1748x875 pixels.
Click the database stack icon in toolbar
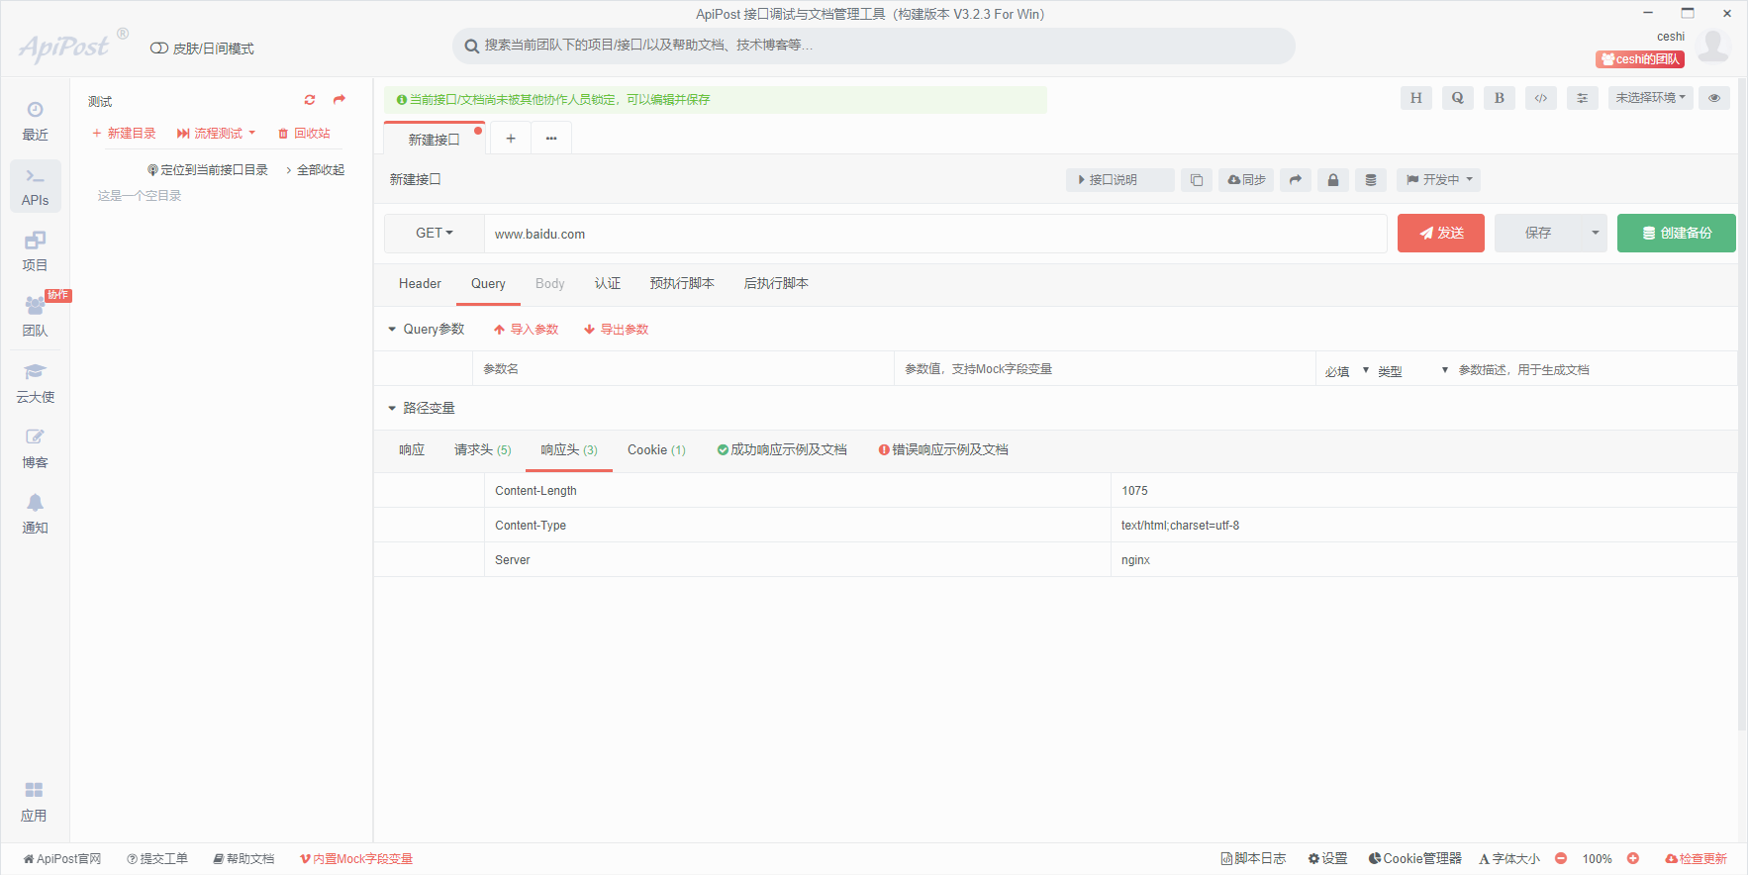[x=1371, y=180]
